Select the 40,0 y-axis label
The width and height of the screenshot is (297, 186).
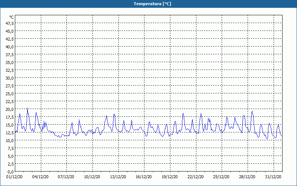pos(10,47)
